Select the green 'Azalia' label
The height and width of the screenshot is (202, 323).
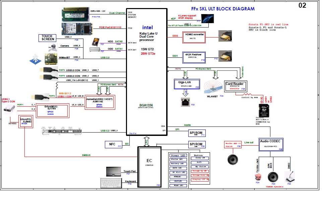187,125
